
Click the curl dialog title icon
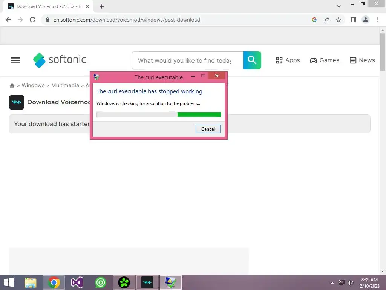click(96, 77)
